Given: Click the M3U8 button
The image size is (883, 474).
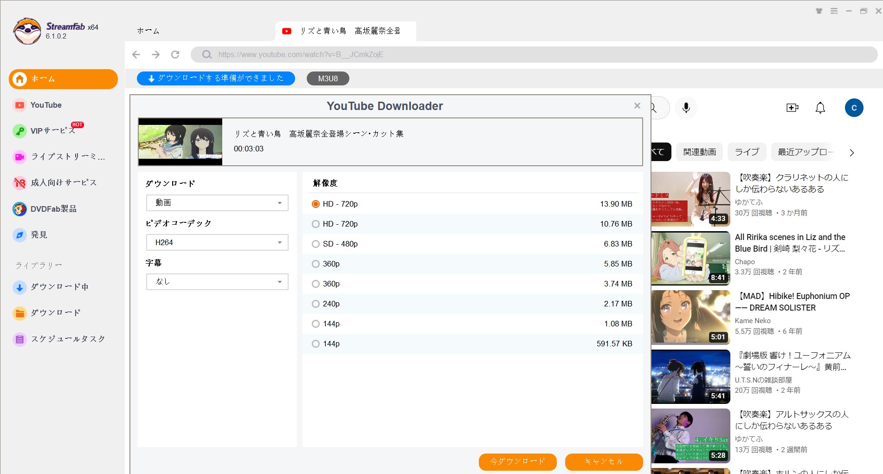Looking at the screenshot, I should click(328, 78).
